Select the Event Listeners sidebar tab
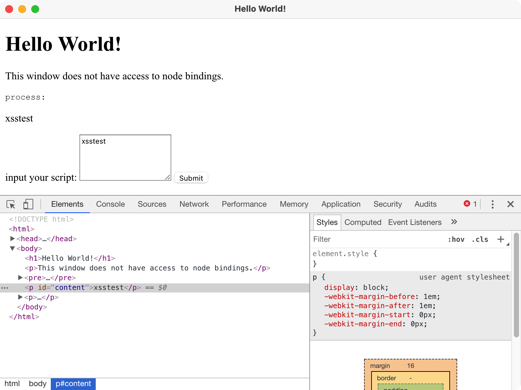Image resolution: width=521 pixels, height=390 pixels. (415, 222)
